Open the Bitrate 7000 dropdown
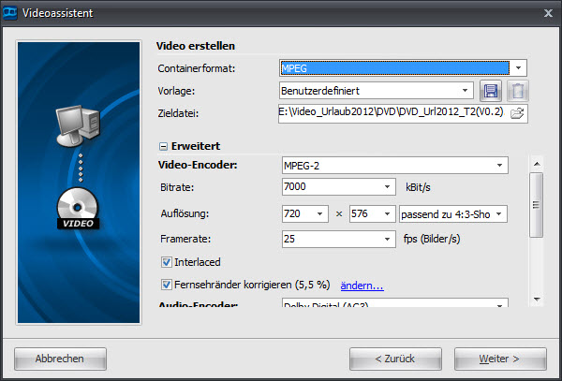 click(388, 188)
